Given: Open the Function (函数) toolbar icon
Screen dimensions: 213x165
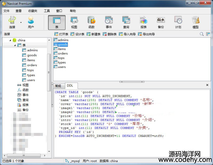Looking at the screenshot, I should 91,22.
